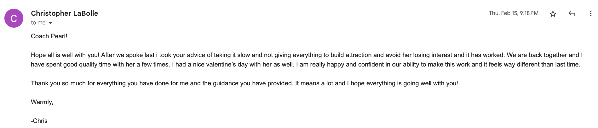Open the three-dot more options menu
Viewport: 598px width, 128px height.
coord(590,14)
